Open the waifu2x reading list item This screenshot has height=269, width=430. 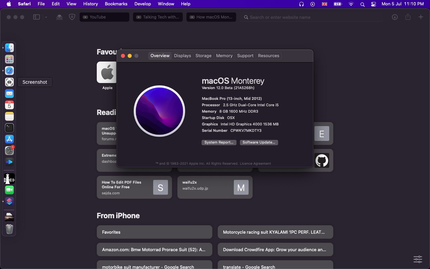[215, 187]
